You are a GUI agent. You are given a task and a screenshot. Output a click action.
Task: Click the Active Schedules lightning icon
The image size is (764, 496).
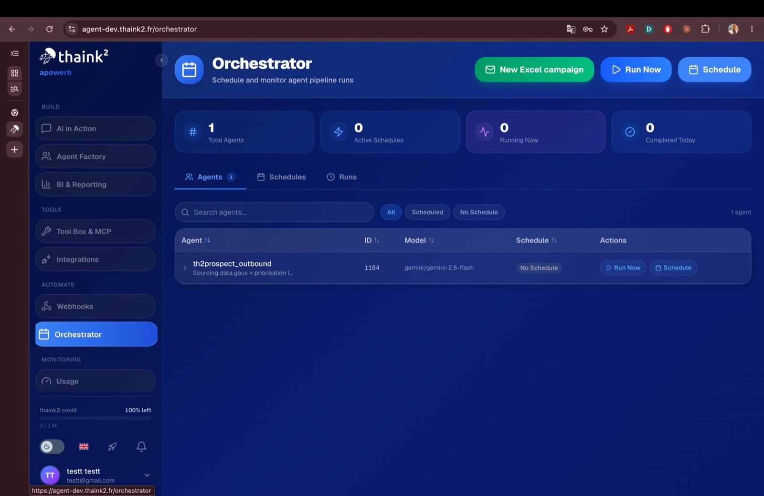(x=339, y=132)
